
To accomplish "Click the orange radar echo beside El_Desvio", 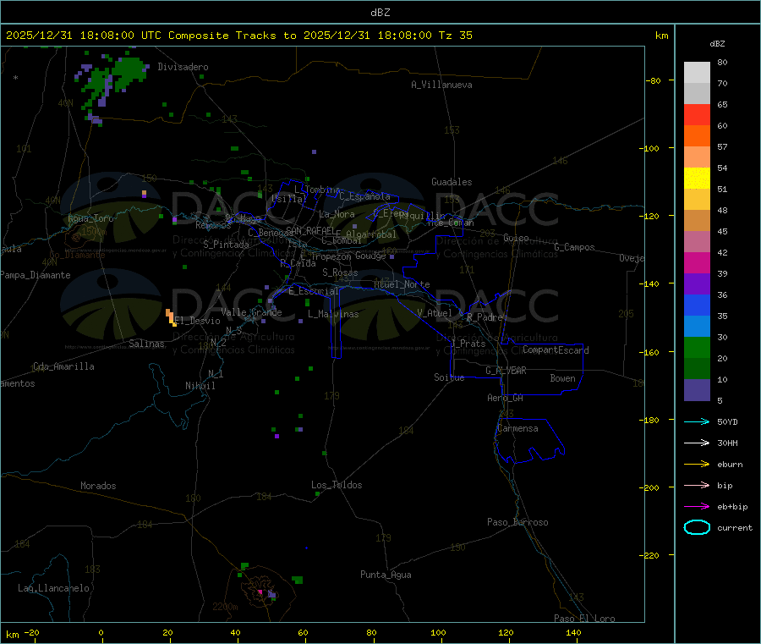I will tap(171, 317).
